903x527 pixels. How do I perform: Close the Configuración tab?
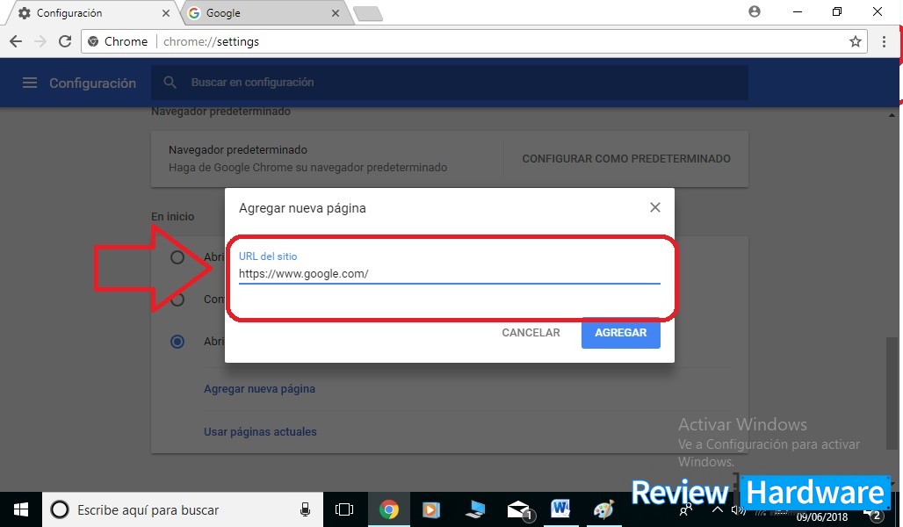(166, 12)
